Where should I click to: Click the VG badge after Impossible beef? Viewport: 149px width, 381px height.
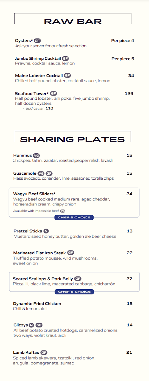[63, 211]
